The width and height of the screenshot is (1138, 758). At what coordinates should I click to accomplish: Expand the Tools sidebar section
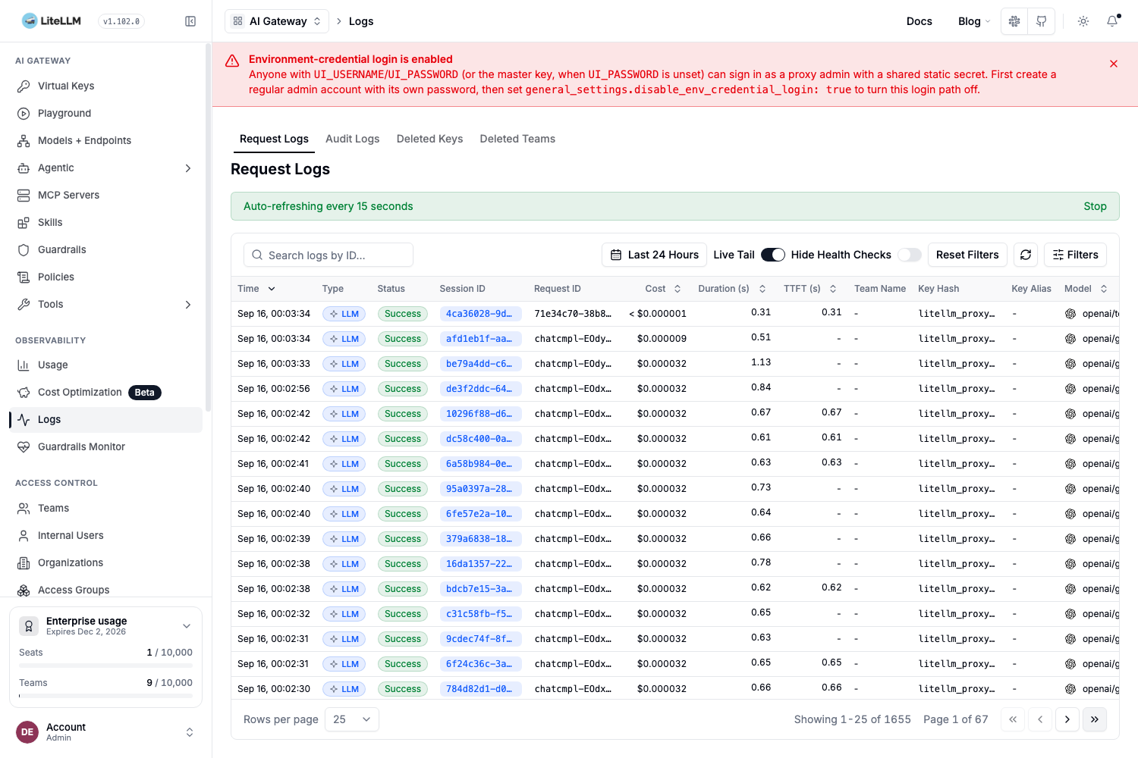105,304
